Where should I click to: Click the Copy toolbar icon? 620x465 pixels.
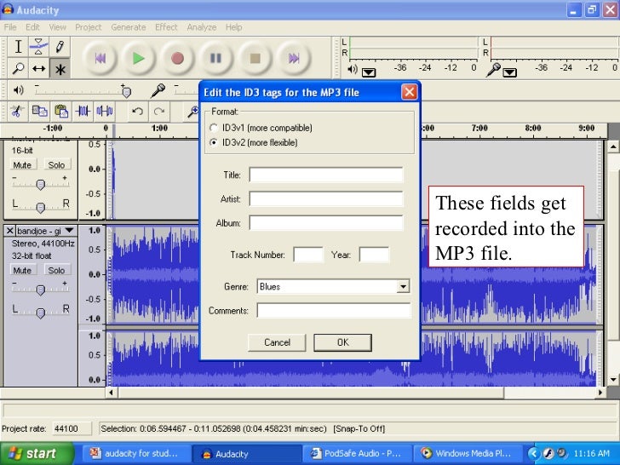(x=39, y=111)
